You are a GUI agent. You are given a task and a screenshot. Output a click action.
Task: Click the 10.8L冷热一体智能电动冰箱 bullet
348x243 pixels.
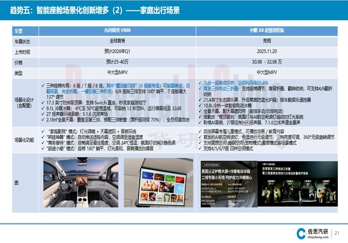[x=225, y=105]
